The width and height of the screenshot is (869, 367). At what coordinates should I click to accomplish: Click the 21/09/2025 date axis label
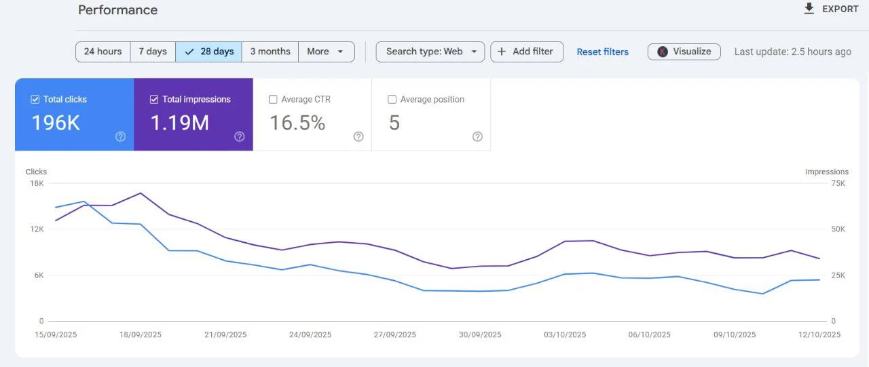click(225, 334)
